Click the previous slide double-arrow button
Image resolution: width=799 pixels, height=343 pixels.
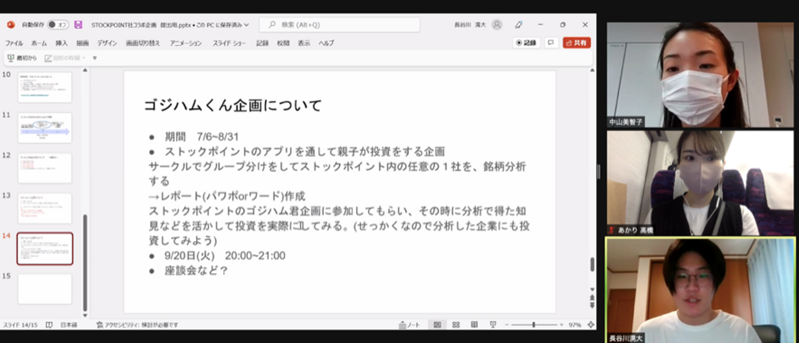592,297
